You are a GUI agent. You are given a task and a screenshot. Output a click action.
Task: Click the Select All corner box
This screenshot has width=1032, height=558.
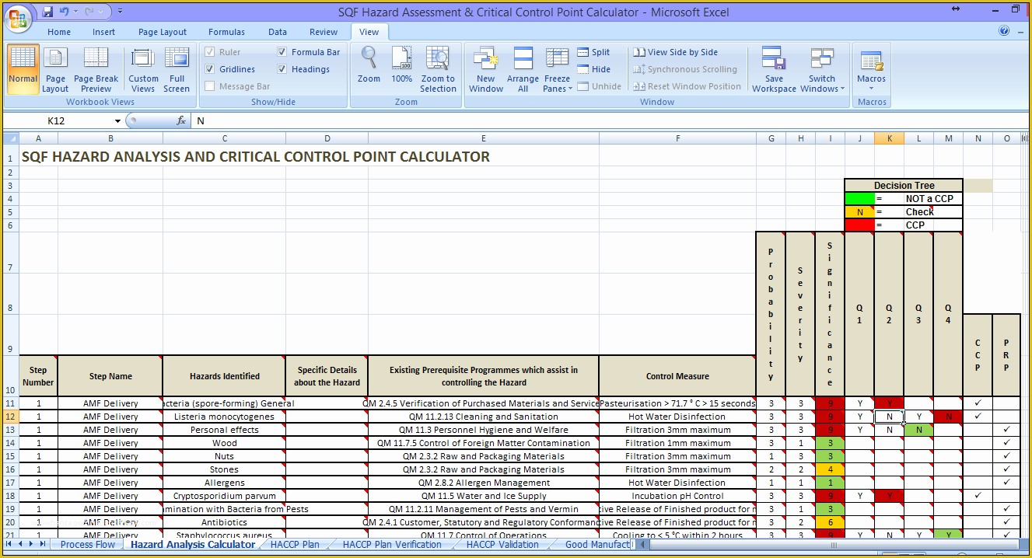point(11,138)
